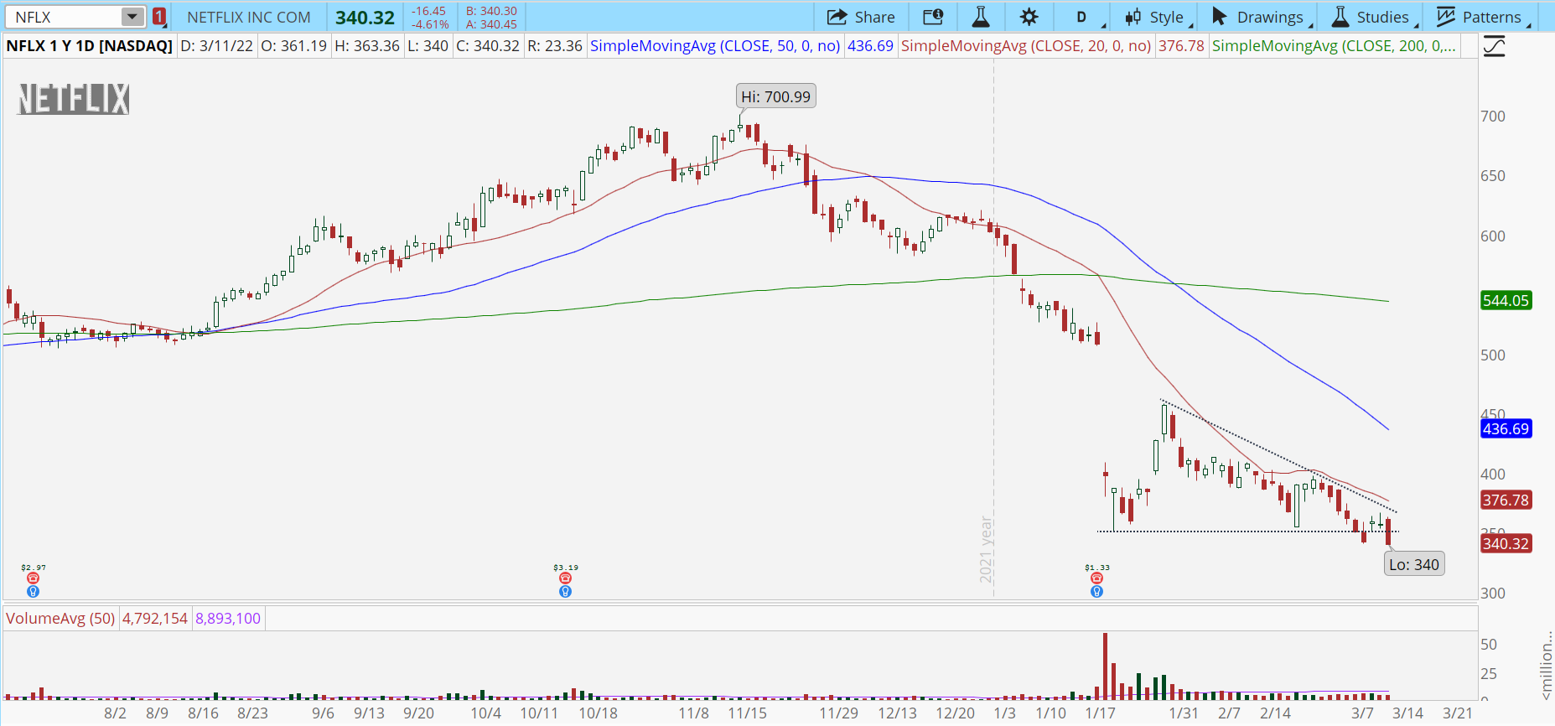Click the 8,893,100 average volume value
Viewport: 1555px width, 726px height.
point(228,619)
